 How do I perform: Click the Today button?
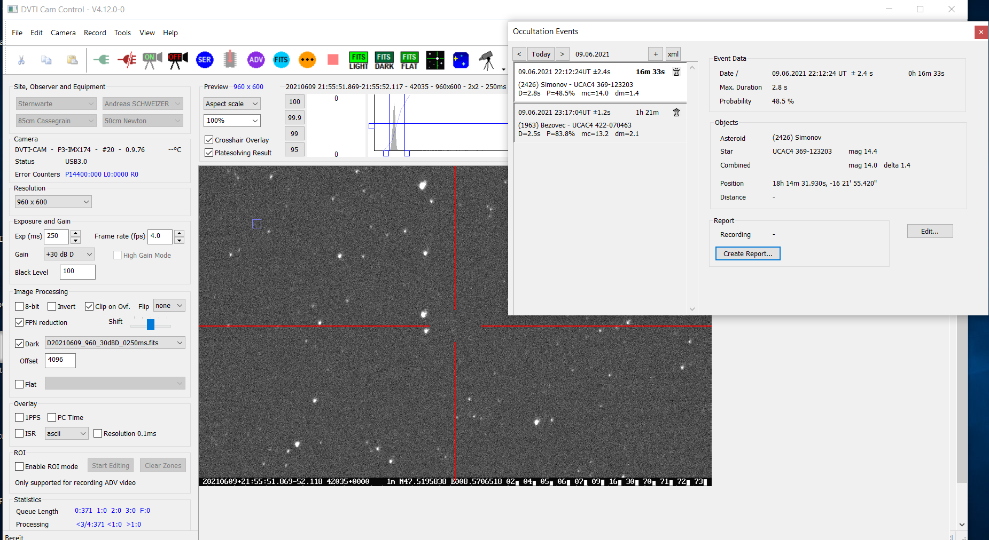[541, 54]
